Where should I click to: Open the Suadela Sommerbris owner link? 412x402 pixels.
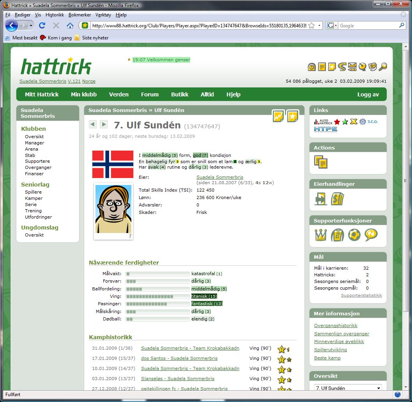pos(220,177)
